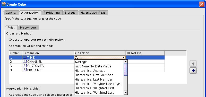Select Hierarchical Weighted Average operator

99,84
